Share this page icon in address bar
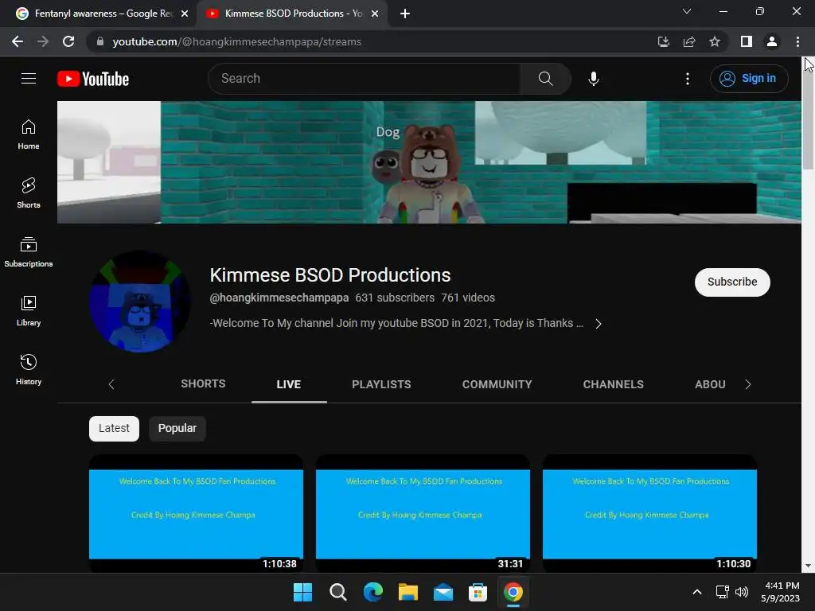The image size is (815, 611). 689,41
